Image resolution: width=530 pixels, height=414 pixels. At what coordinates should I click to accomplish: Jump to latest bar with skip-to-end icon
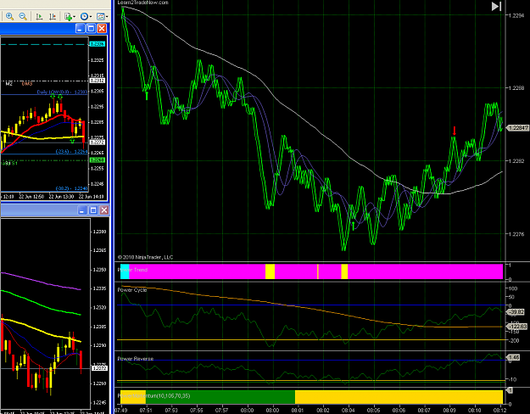[496, 6]
